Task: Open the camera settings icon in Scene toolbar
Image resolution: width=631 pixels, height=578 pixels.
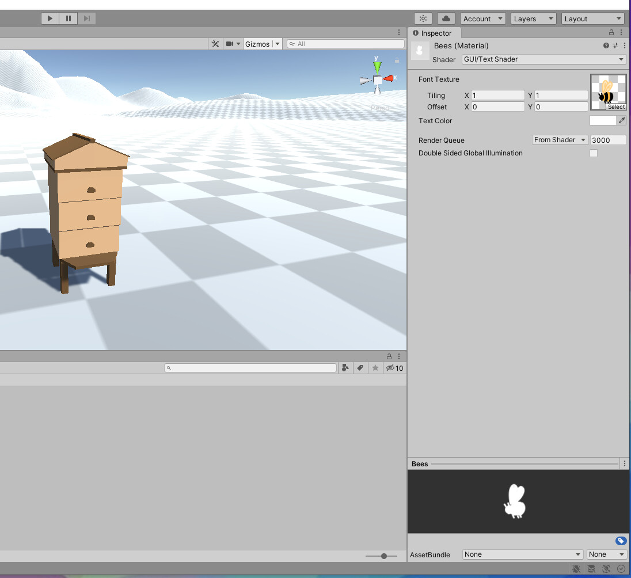Action: (229, 44)
